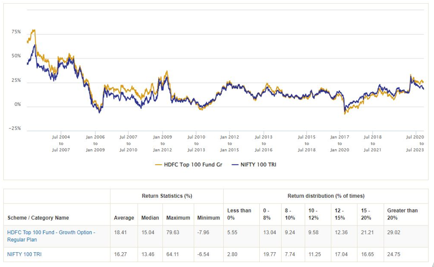Click the Jul 2020 to Jul 2023 axis label
Image resolution: width=434 pixels, height=267 pixels.
[415, 144]
